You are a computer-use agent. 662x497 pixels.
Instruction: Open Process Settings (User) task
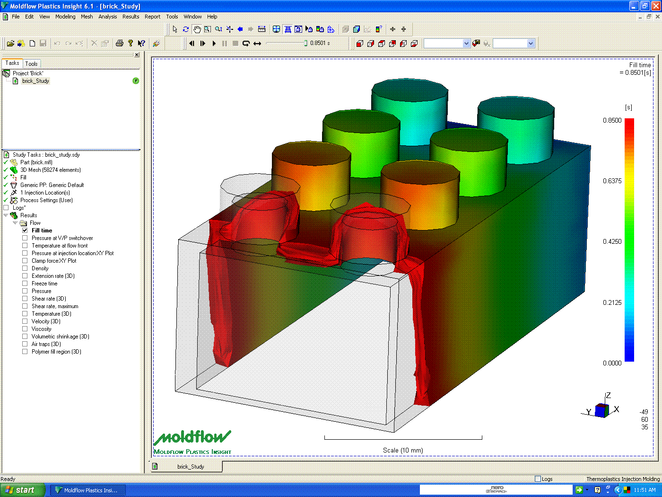tap(46, 200)
